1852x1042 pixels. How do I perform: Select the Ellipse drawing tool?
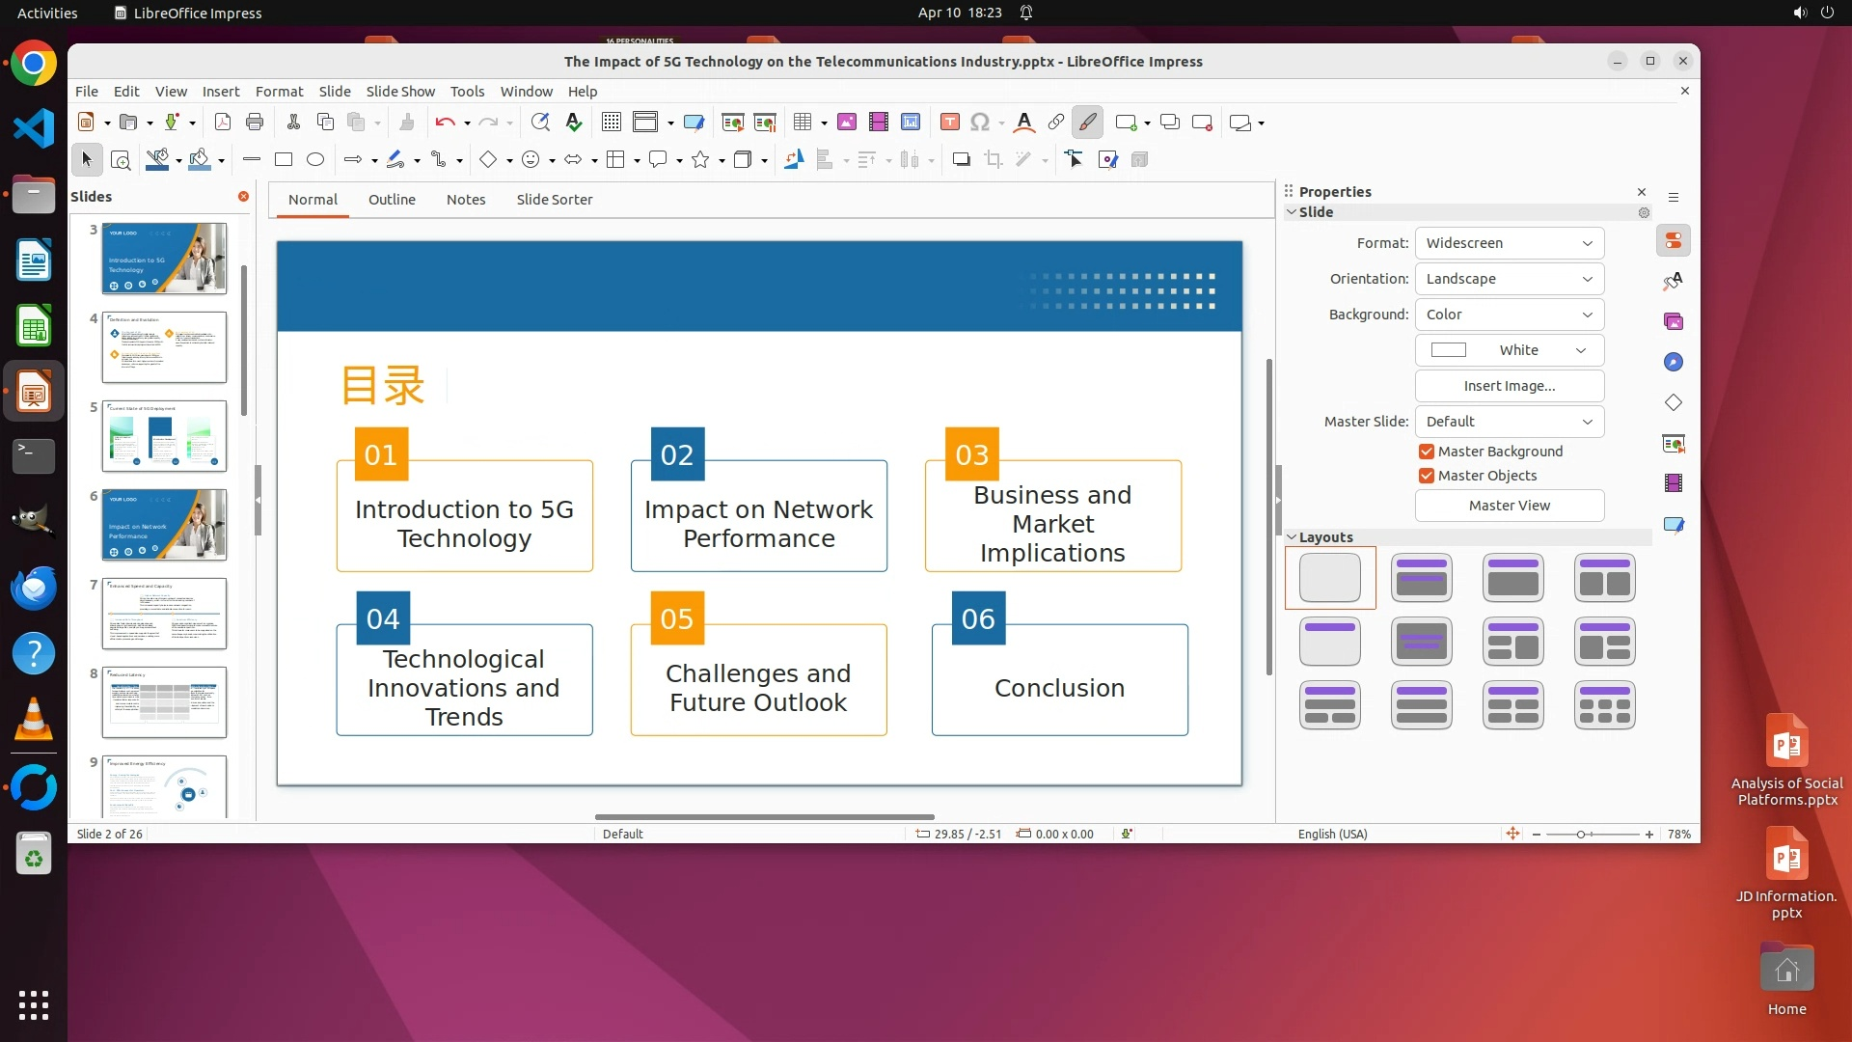tap(315, 160)
